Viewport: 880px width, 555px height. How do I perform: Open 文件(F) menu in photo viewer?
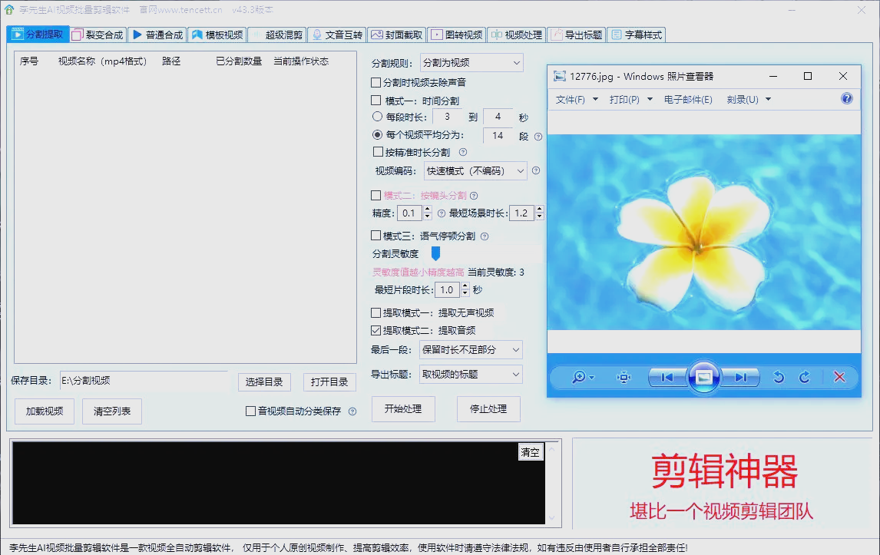coord(577,99)
